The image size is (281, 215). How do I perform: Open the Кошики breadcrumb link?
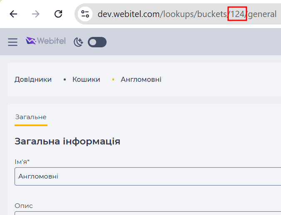click(x=86, y=80)
